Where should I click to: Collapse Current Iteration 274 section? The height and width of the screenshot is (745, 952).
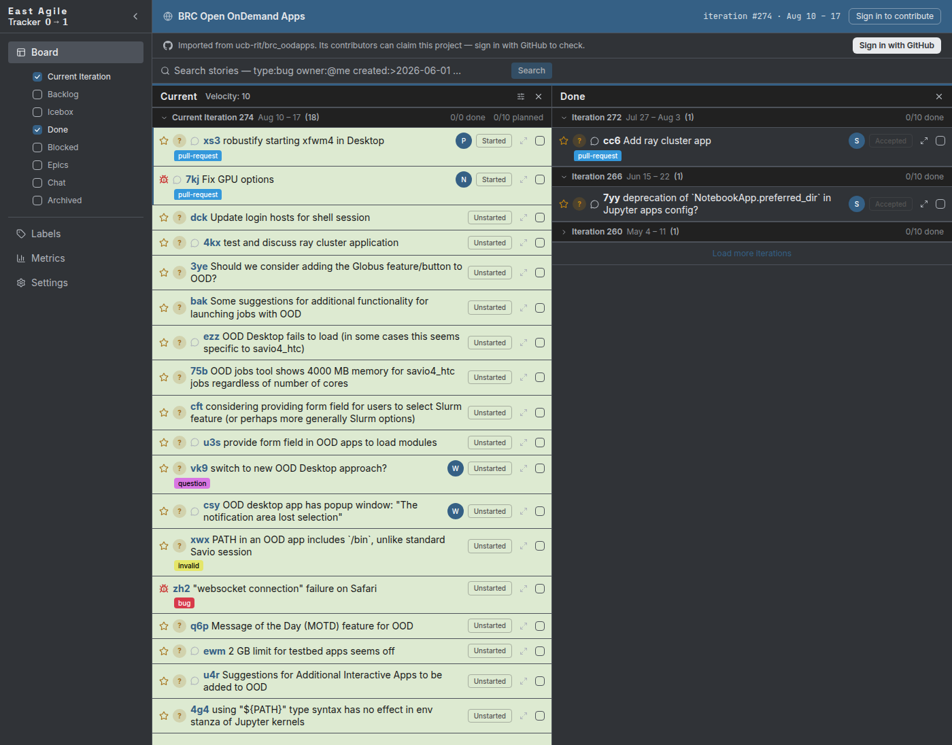pyautogui.click(x=164, y=118)
